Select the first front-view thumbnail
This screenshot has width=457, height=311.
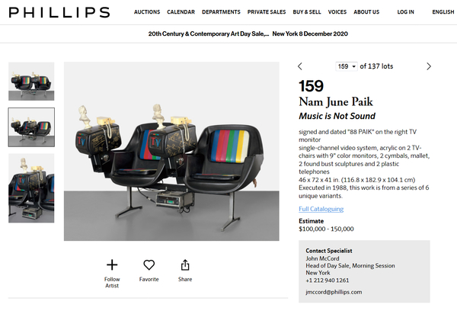(31, 81)
